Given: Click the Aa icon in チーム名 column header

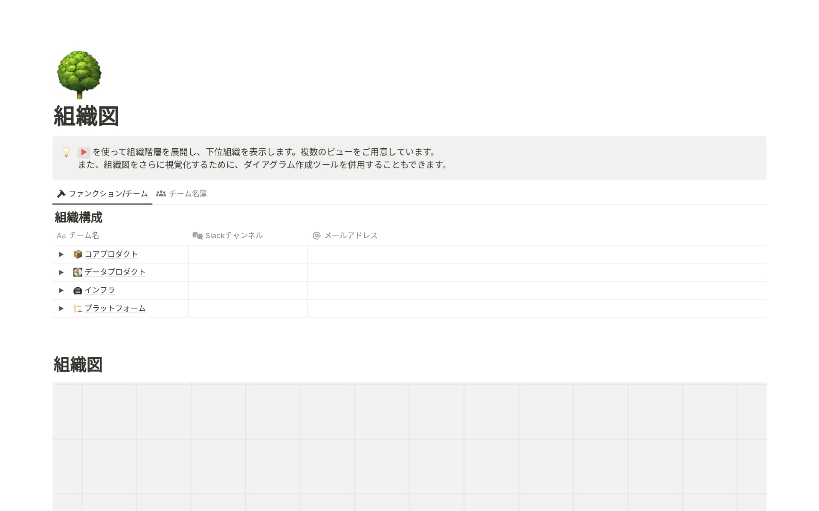Looking at the screenshot, I should click(61, 235).
